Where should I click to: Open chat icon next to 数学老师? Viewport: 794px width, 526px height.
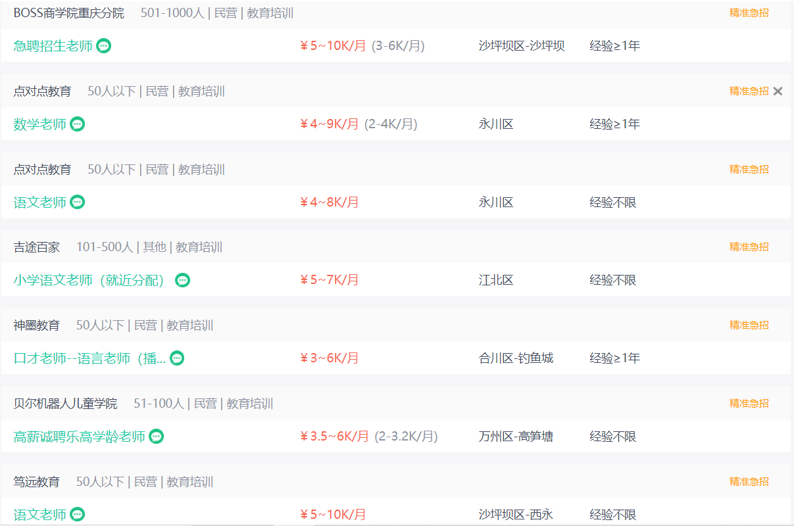coord(78,124)
